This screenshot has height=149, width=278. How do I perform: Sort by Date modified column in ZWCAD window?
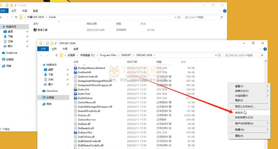(x=132, y=62)
